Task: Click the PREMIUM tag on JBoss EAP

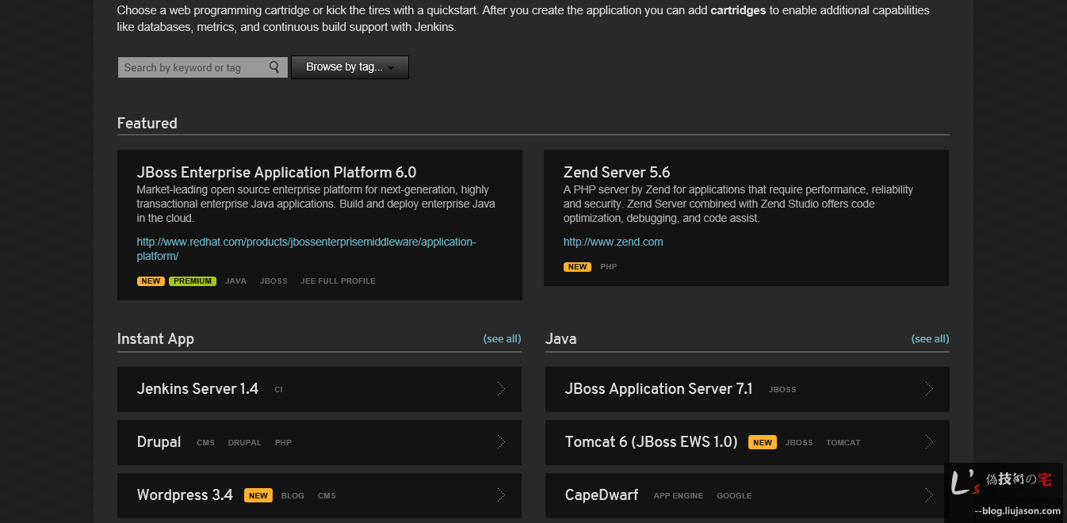Action: point(193,281)
